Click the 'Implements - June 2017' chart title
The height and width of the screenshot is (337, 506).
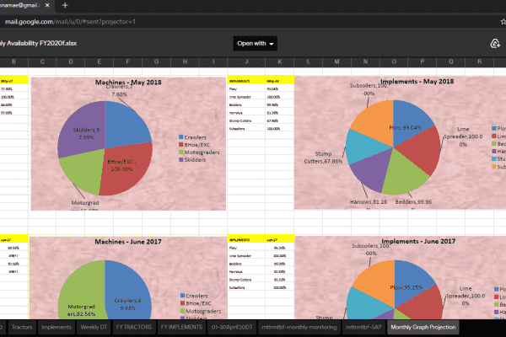418,241
